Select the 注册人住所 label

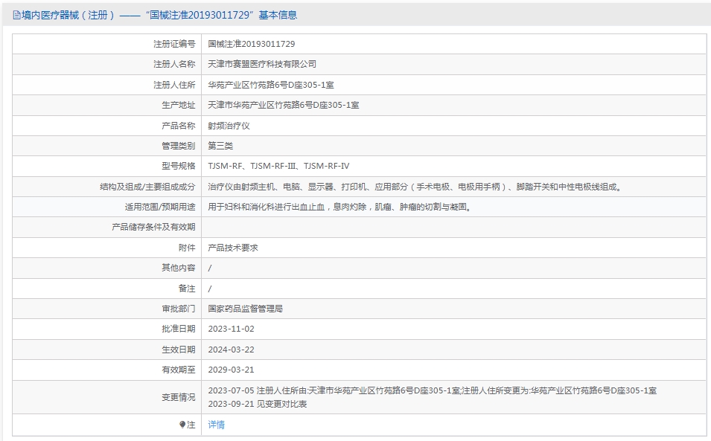[x=174, y=85]
